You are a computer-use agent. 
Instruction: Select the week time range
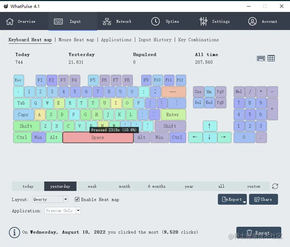92,186
